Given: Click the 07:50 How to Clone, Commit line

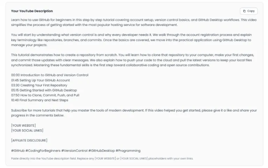Looking at the screenshot, I should pyautogui.click(x=45, y=95).
